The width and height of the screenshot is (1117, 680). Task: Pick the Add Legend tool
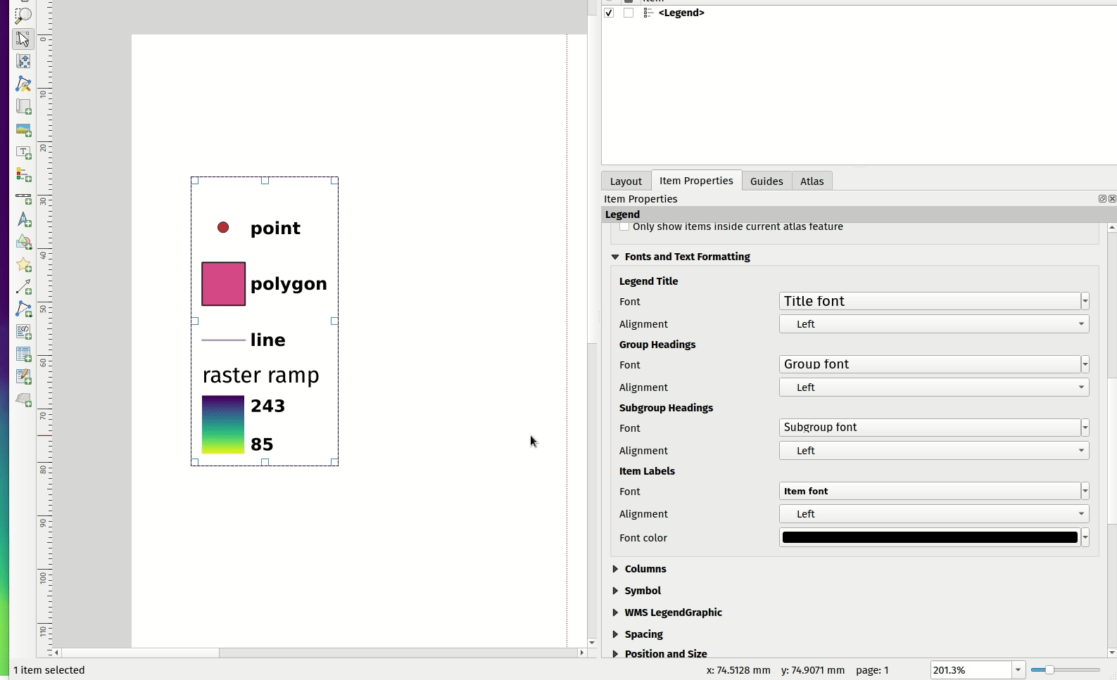[23, 175]
